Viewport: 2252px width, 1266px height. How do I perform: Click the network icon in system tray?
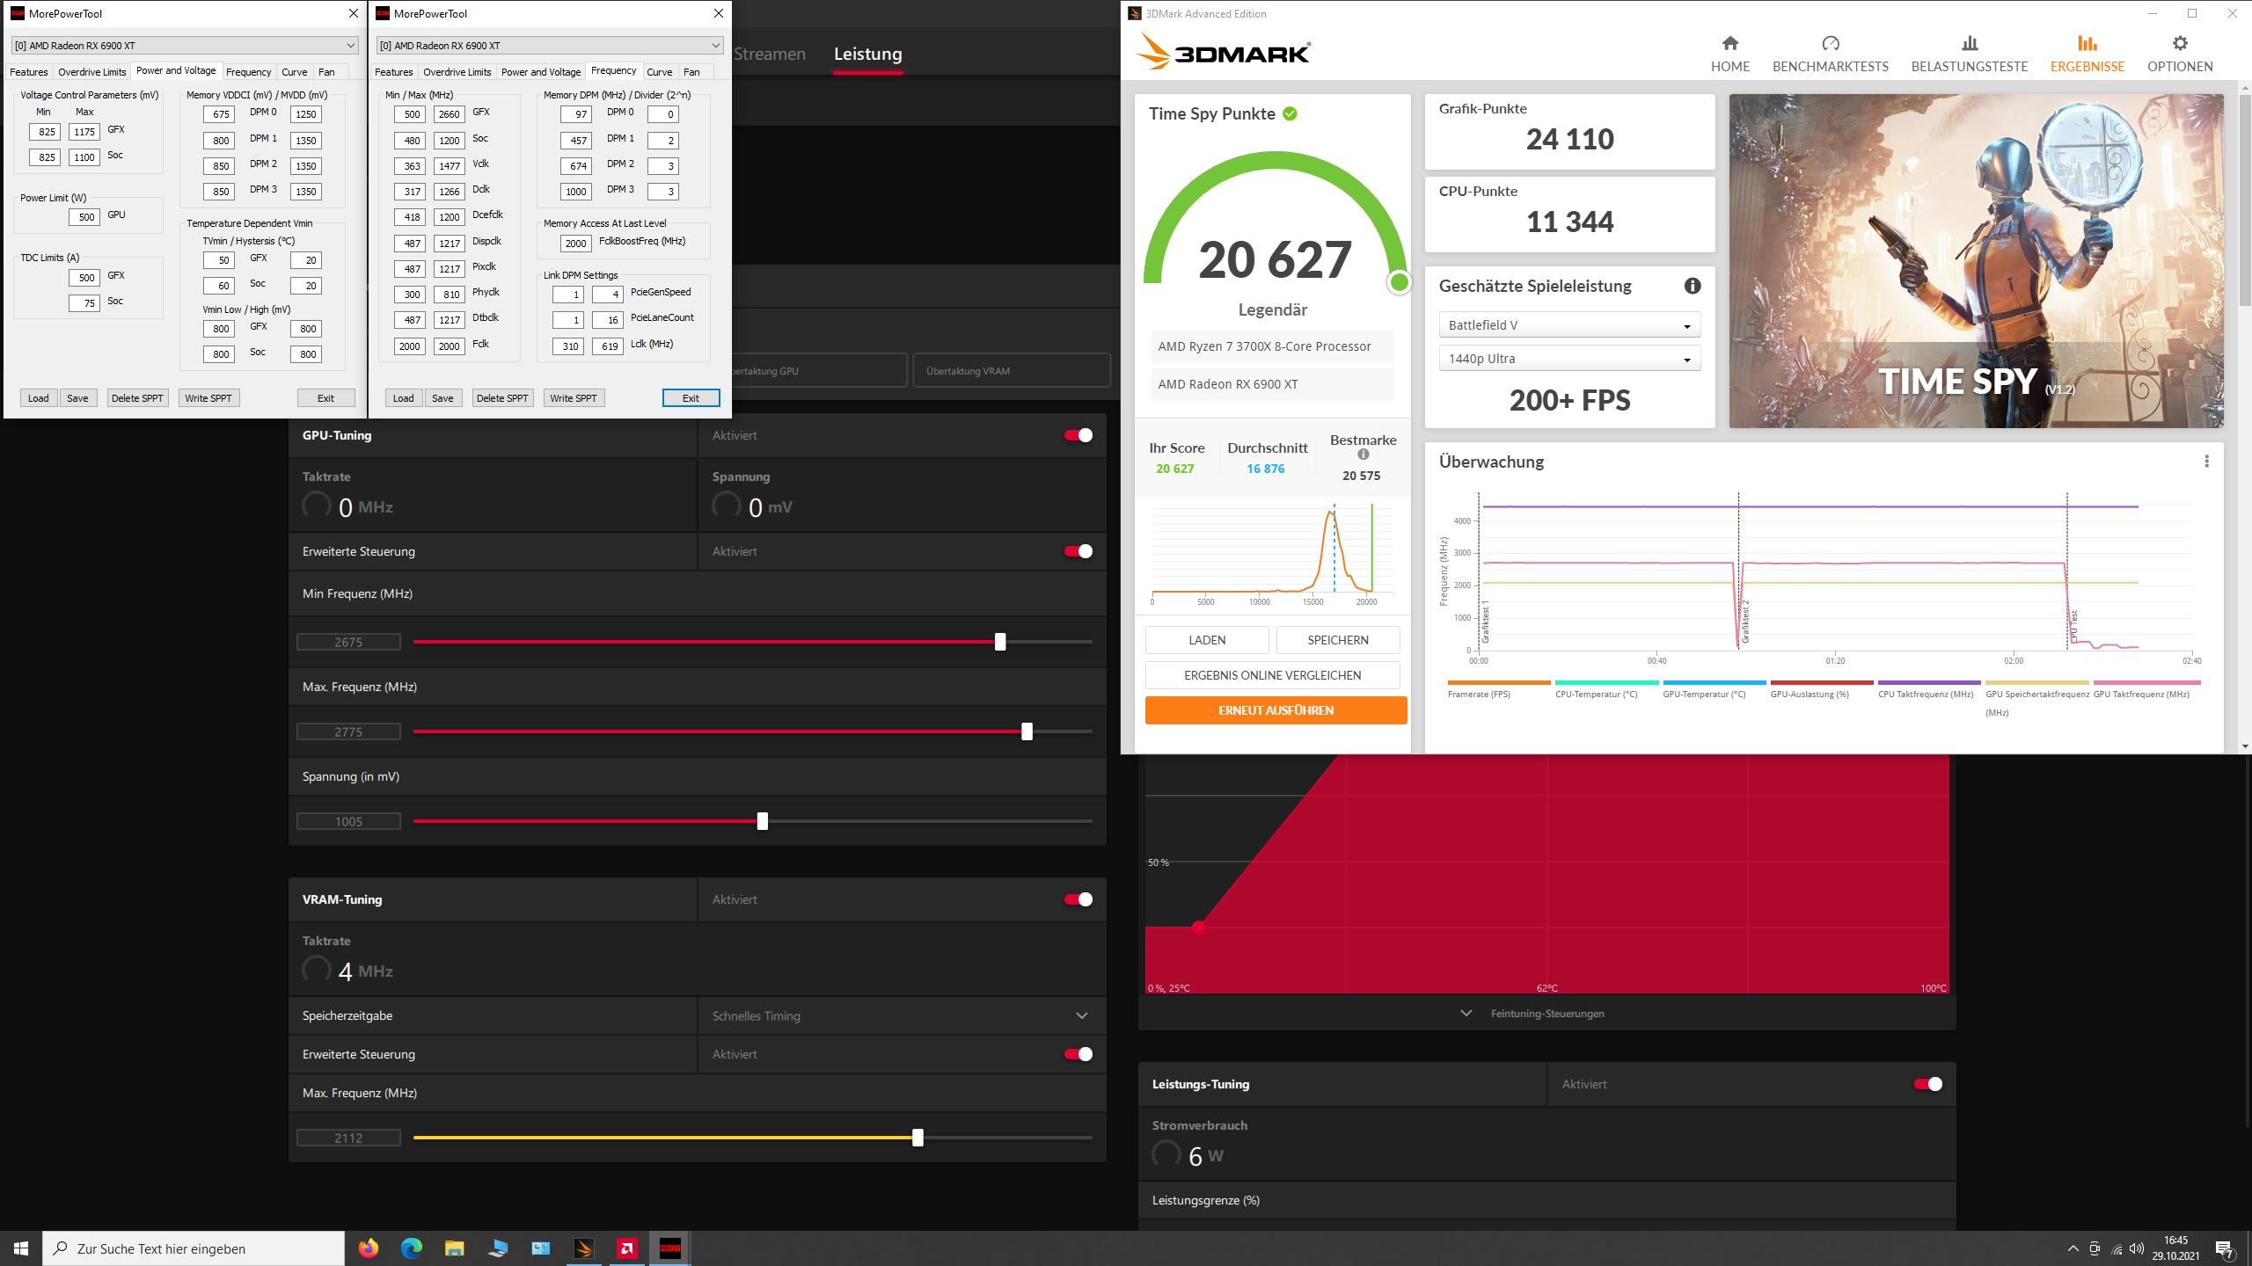click(x=2116, y=1248)
